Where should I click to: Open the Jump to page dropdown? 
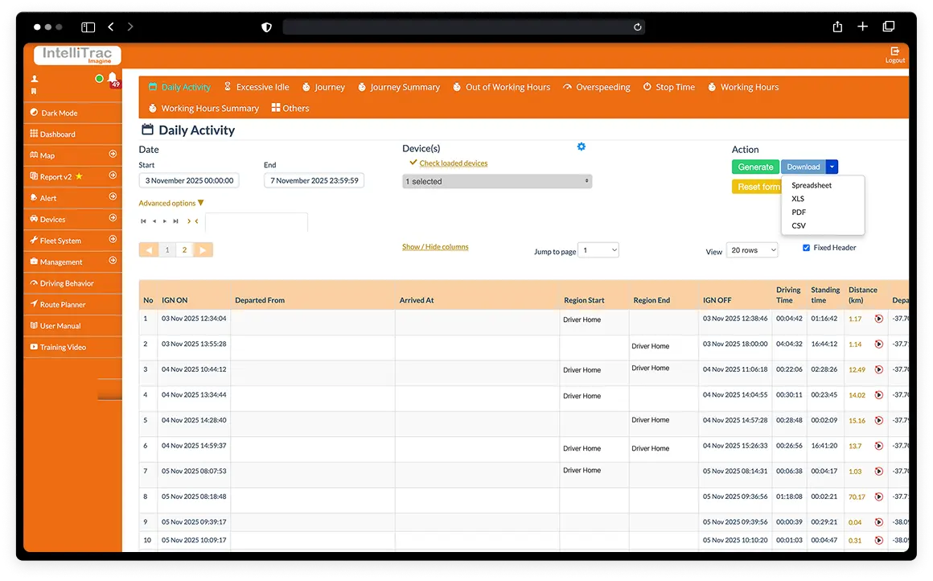point(598,250)
